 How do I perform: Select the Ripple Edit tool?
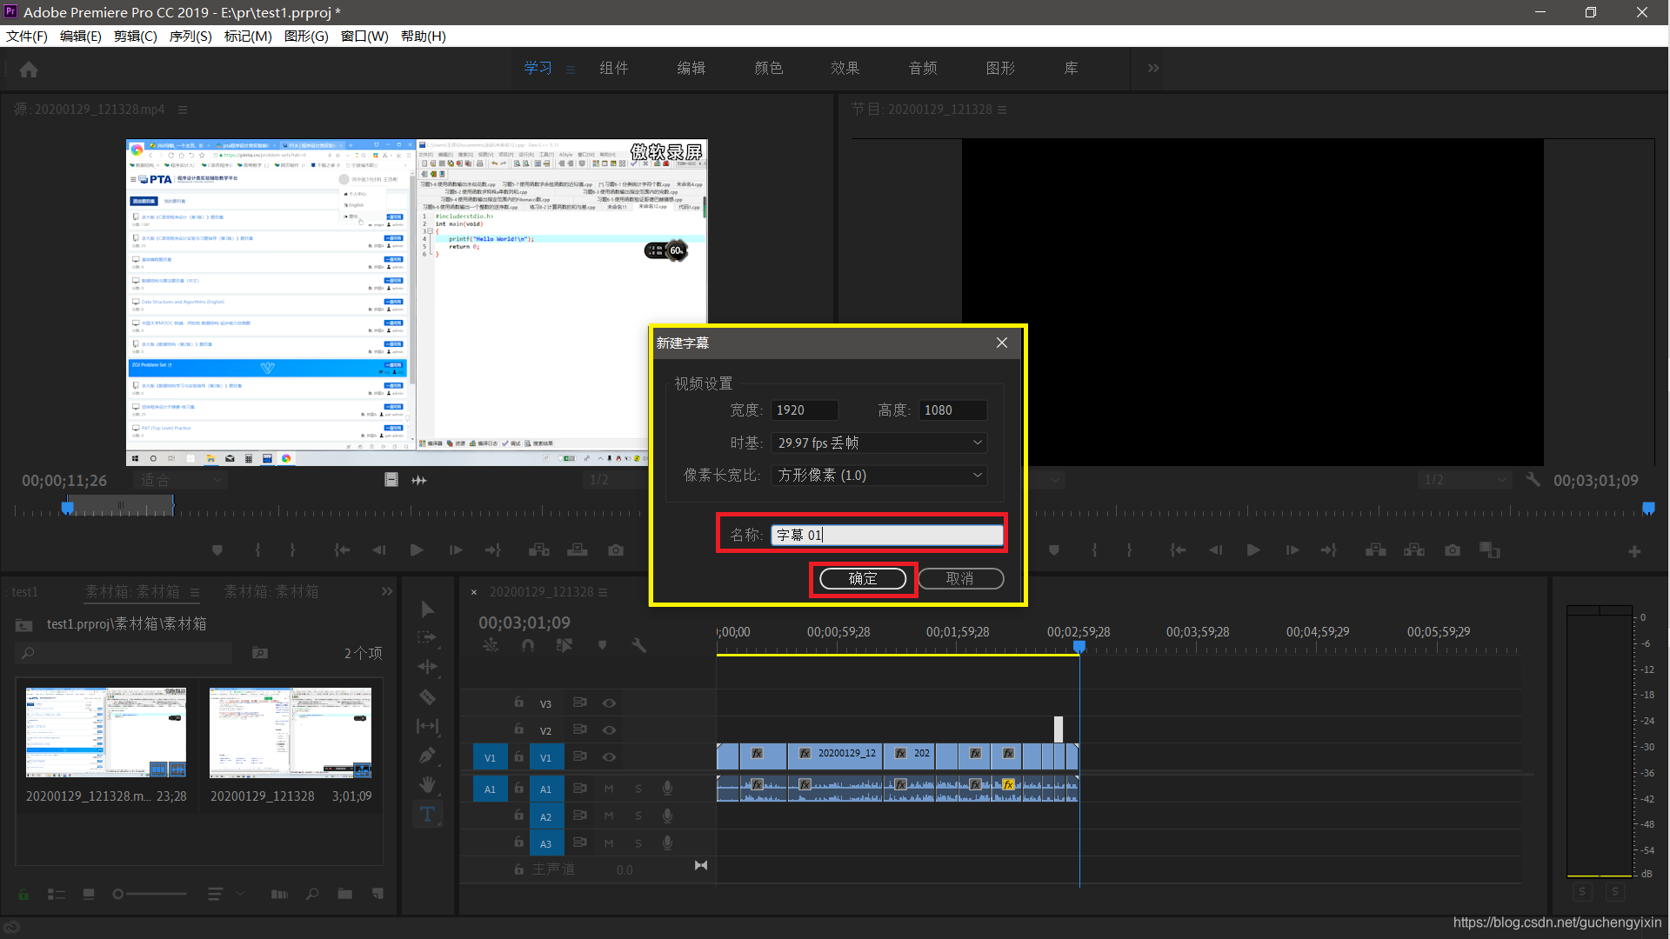[x=428, y=667]
